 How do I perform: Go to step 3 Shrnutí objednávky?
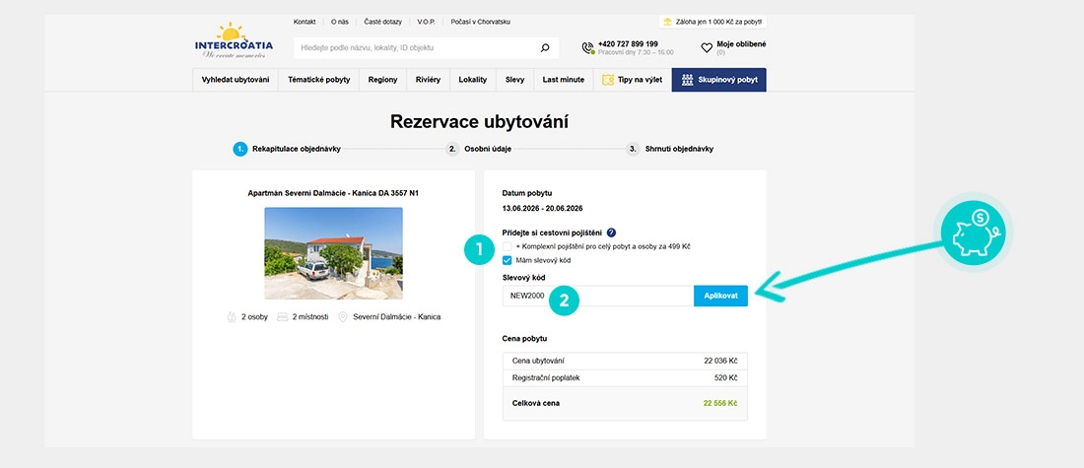[670, 149]
